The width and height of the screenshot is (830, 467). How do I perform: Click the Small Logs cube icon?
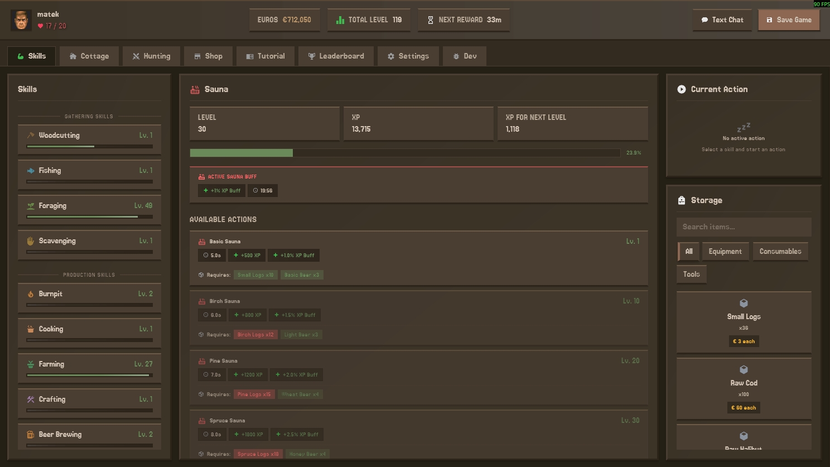[x=744, y=303]
